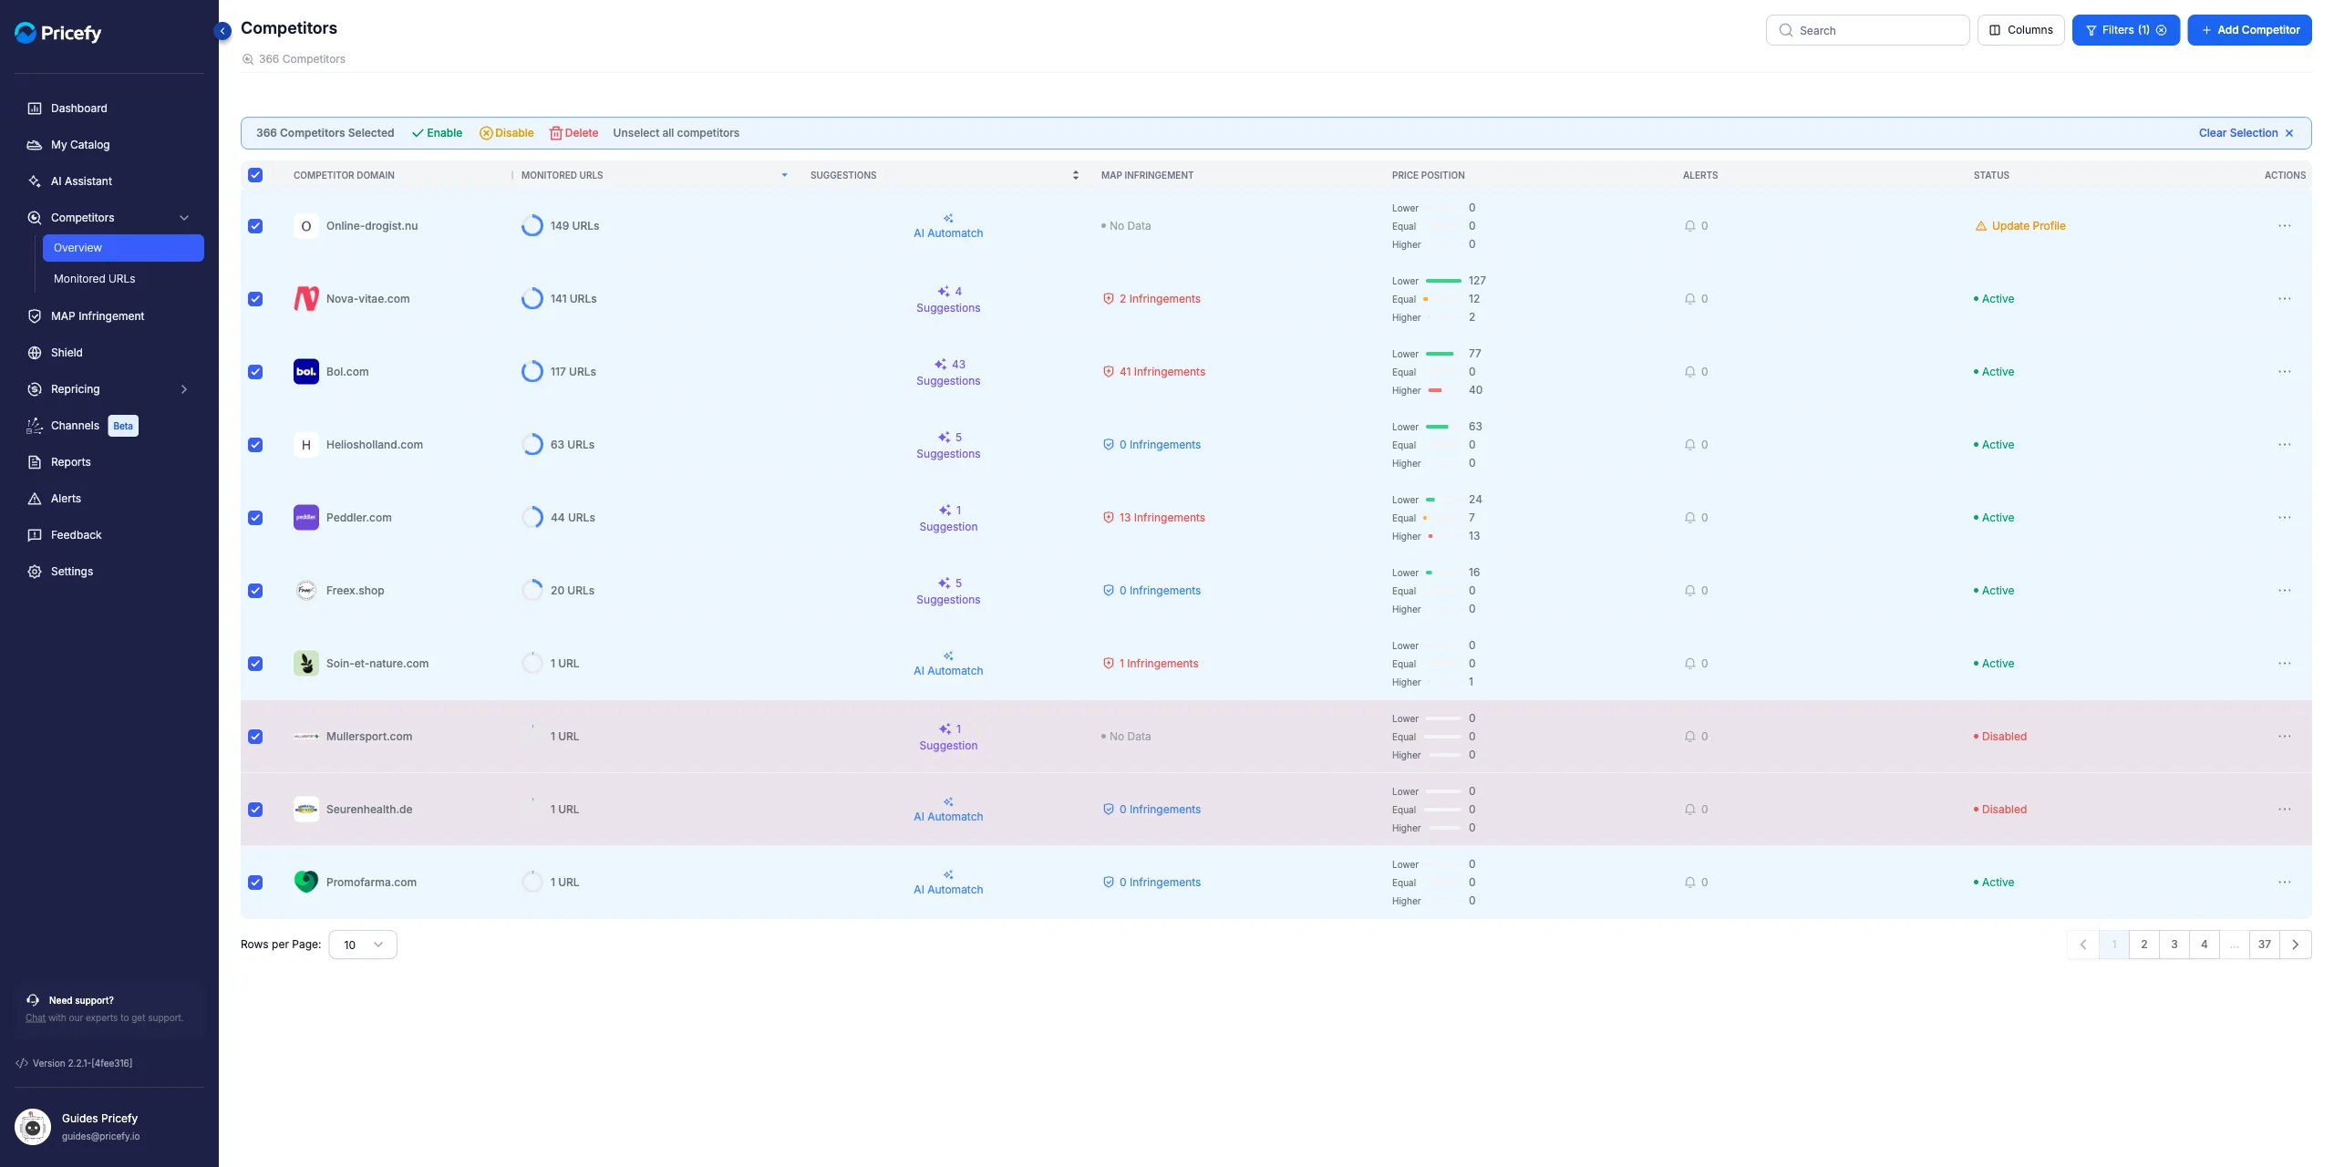Click the My Catalog icon

point(35,145)
